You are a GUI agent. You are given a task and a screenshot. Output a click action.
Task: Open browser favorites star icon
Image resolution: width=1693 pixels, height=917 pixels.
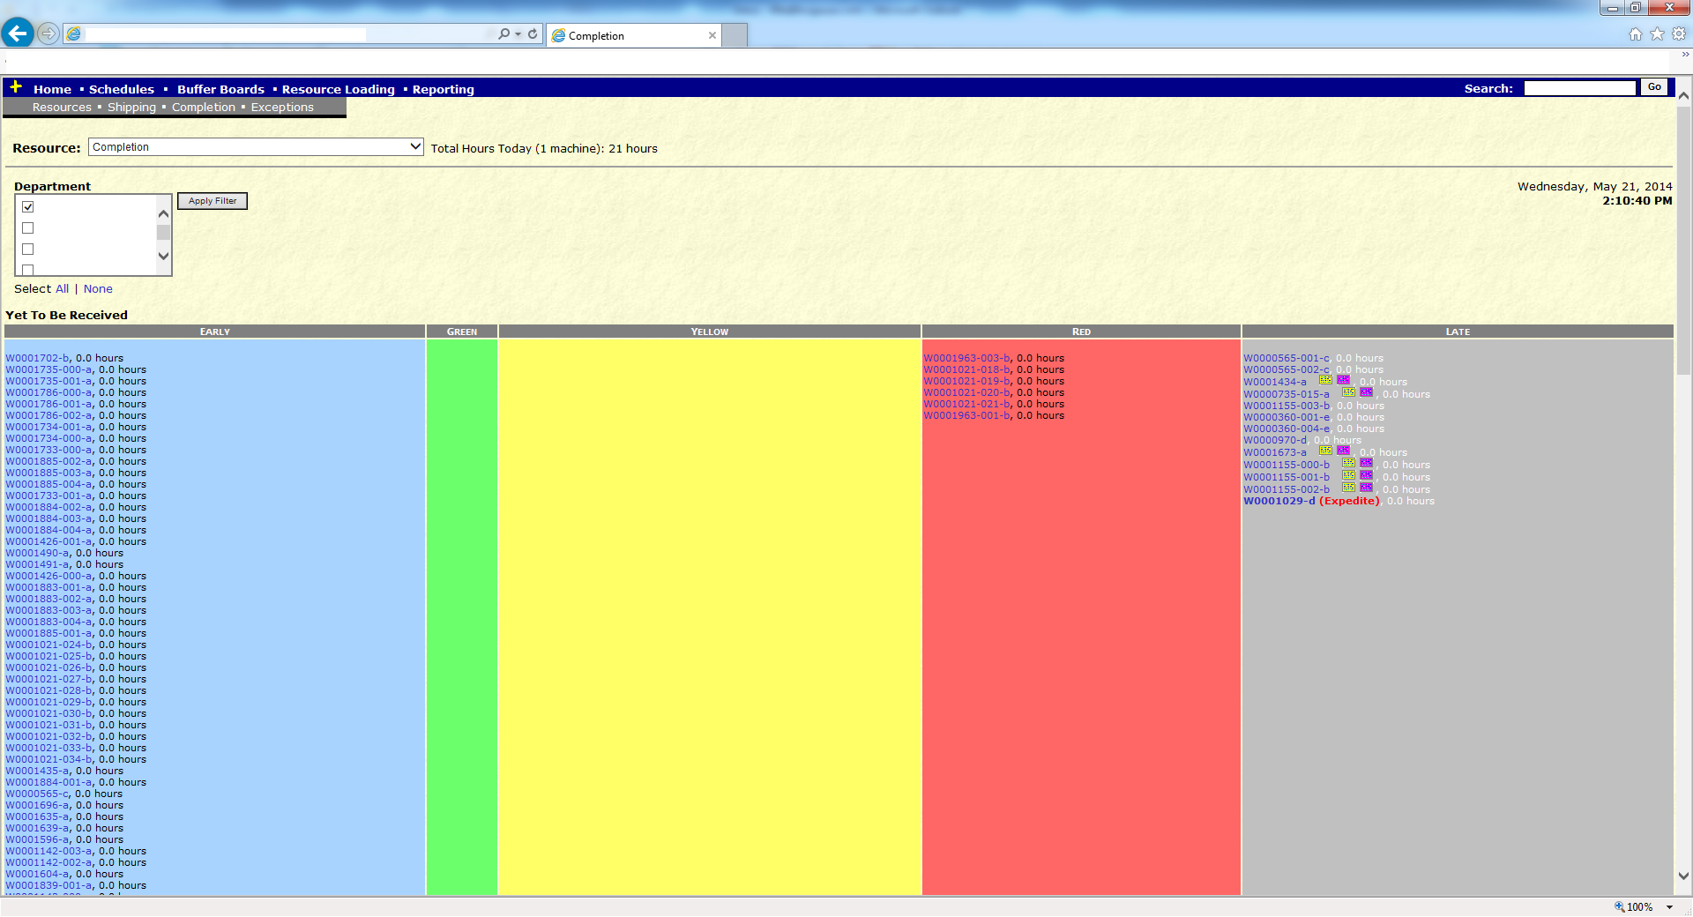coord(1657,34)
